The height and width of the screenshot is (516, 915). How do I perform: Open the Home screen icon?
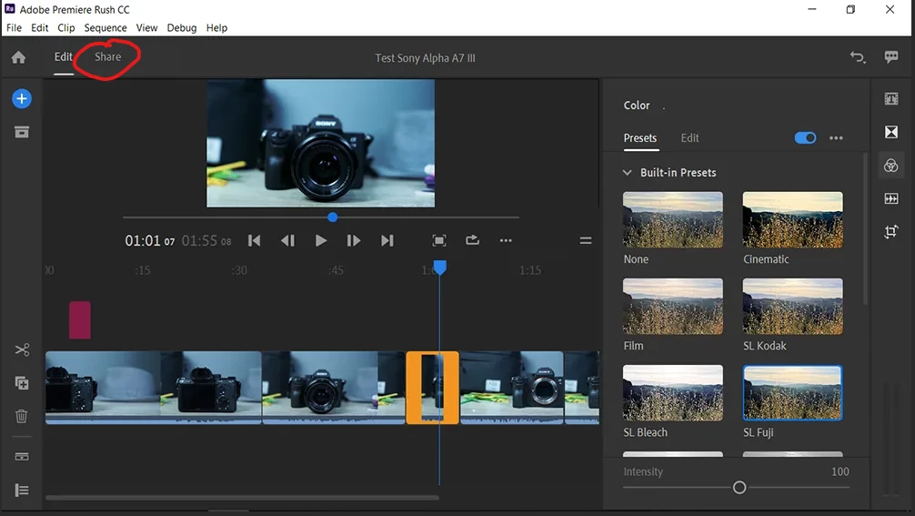pyautogui.click(x=18, y=57)
